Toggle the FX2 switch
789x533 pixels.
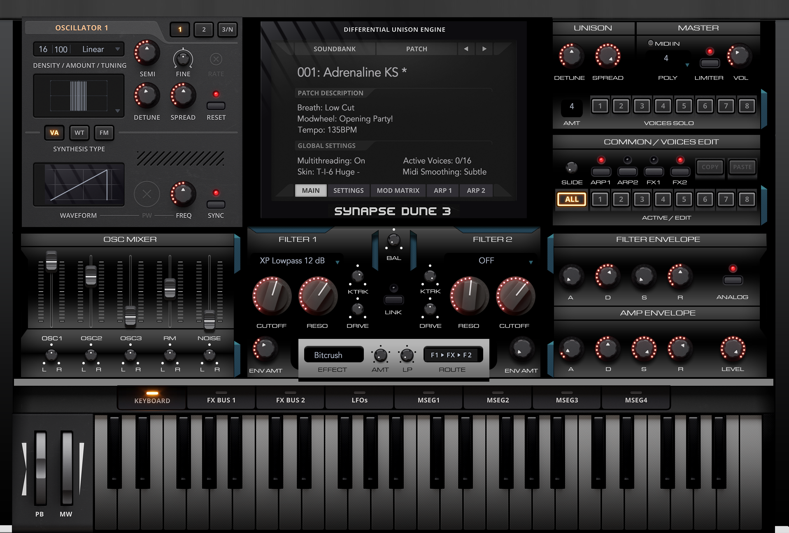pos(680,171)
